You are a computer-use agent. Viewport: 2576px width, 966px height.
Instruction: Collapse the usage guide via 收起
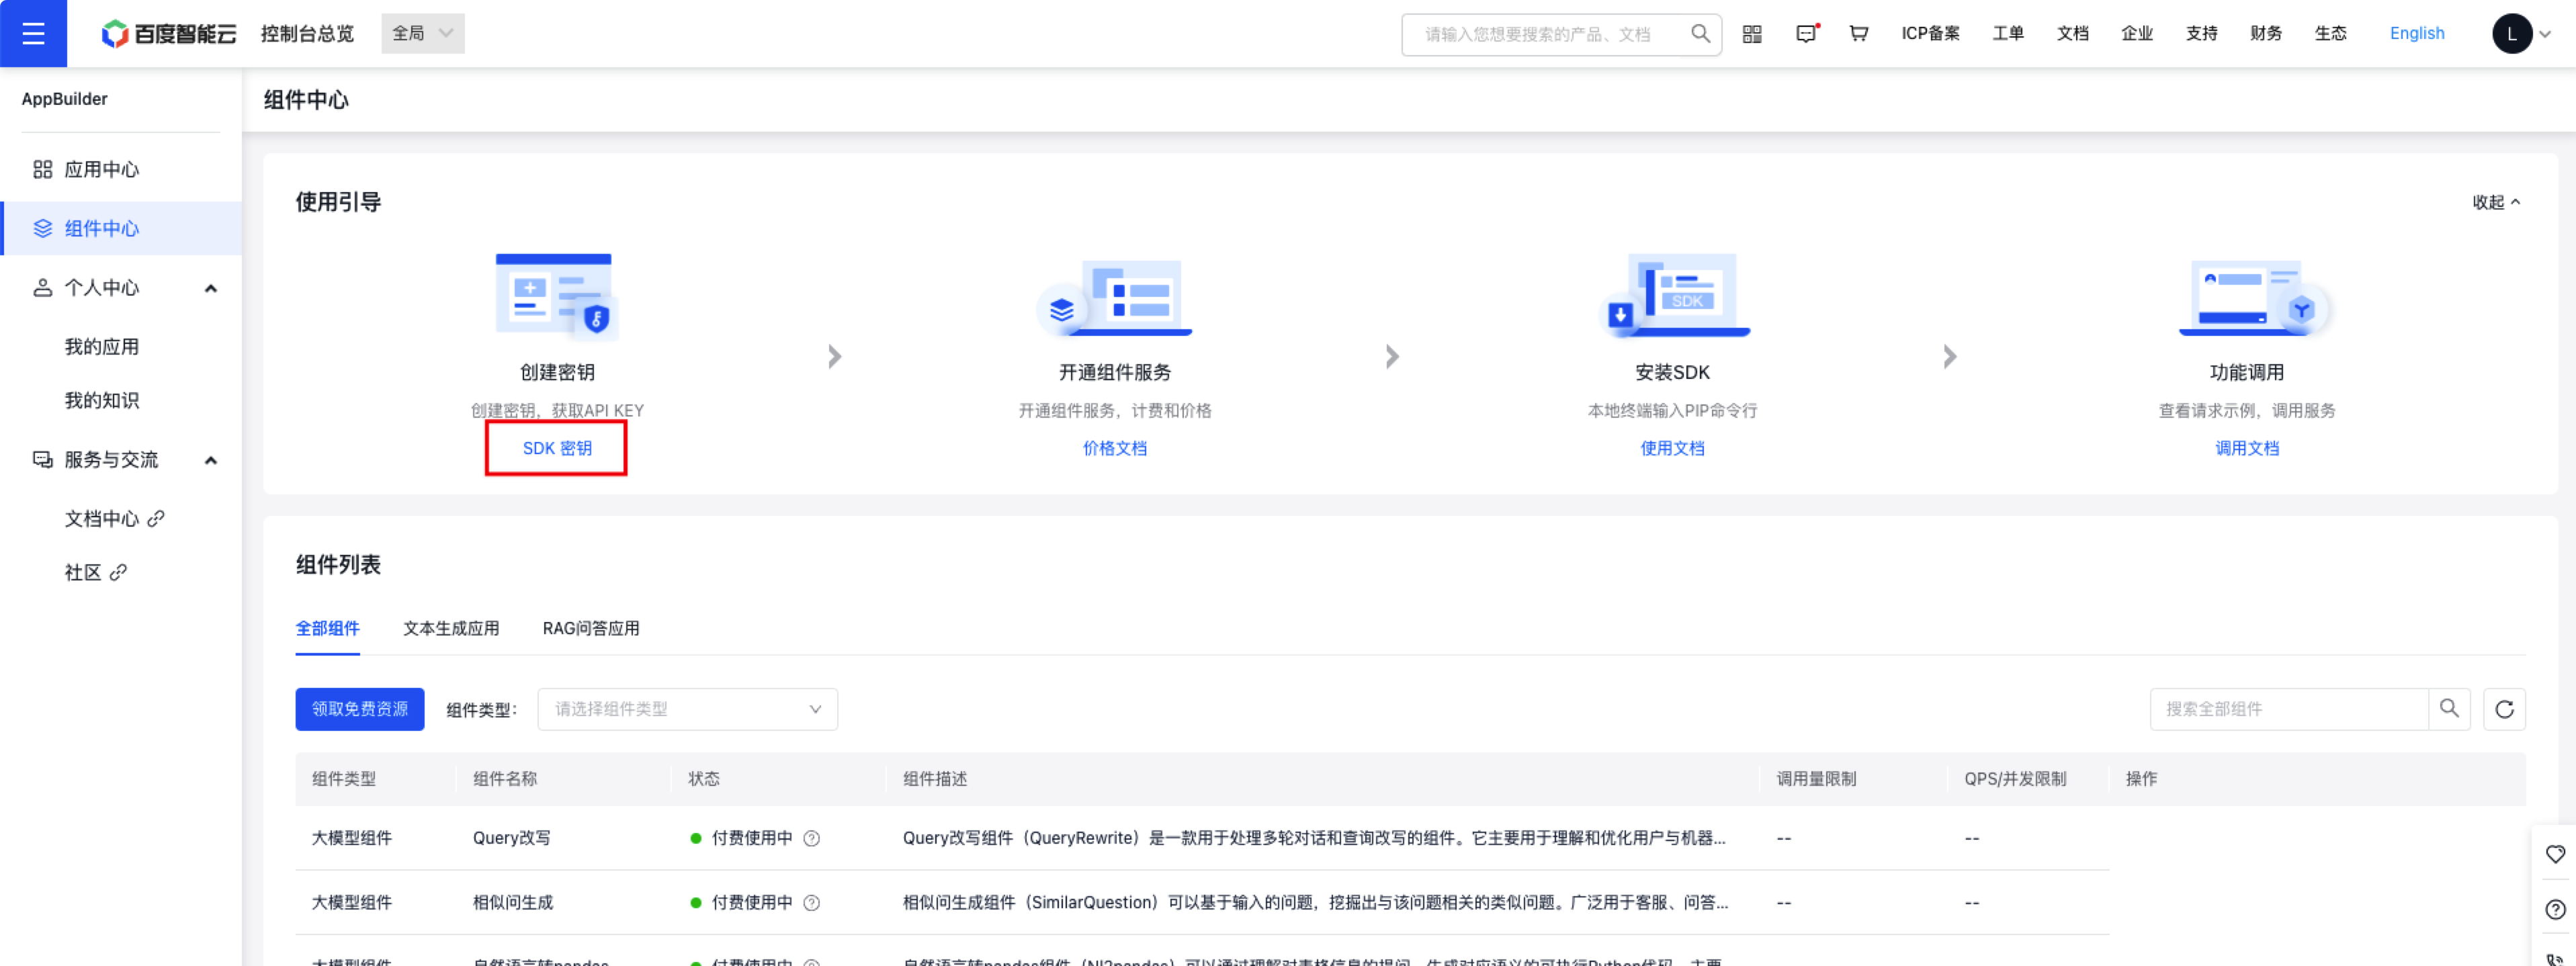(2496, 202)
